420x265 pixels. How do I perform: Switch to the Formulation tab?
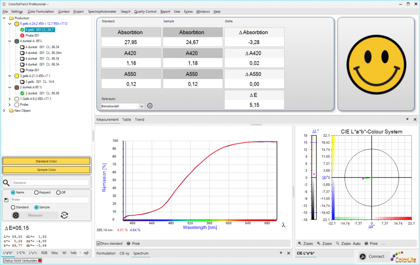(106, 253)
